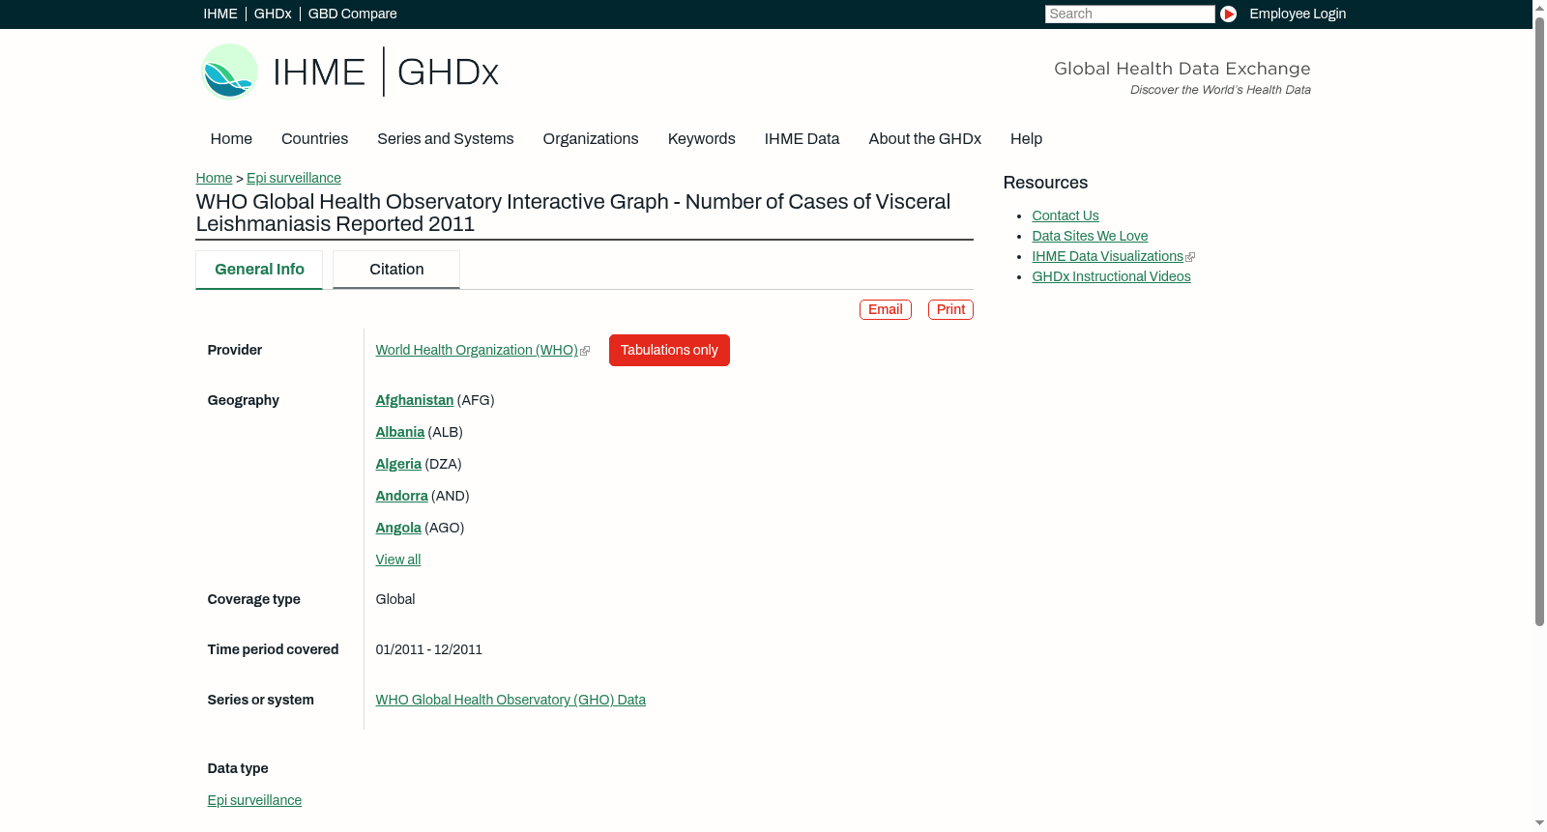Focus the Search input field
Screen dimensions: 1547x832
point(1129,14)
